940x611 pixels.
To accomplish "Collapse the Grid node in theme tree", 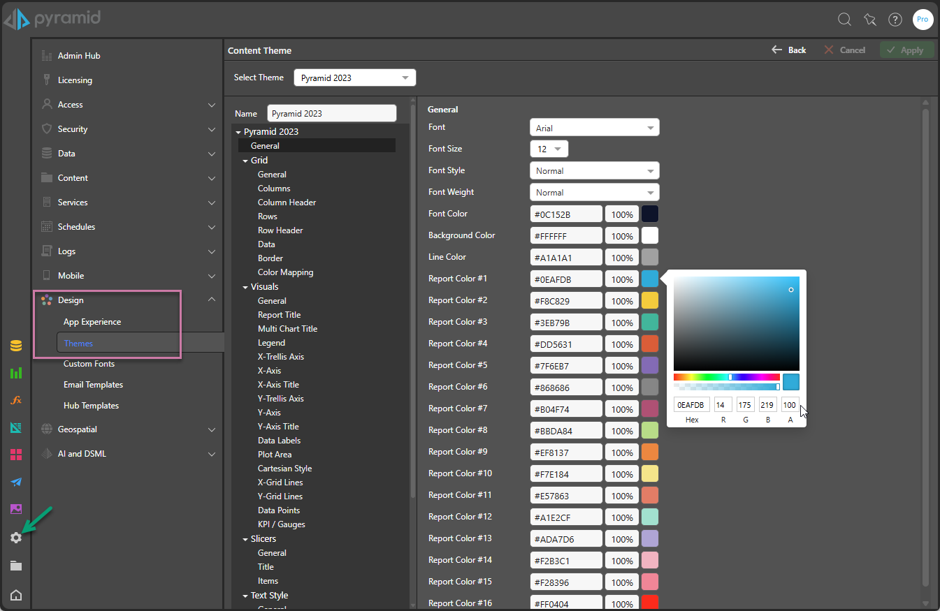I will click(245, 161).
